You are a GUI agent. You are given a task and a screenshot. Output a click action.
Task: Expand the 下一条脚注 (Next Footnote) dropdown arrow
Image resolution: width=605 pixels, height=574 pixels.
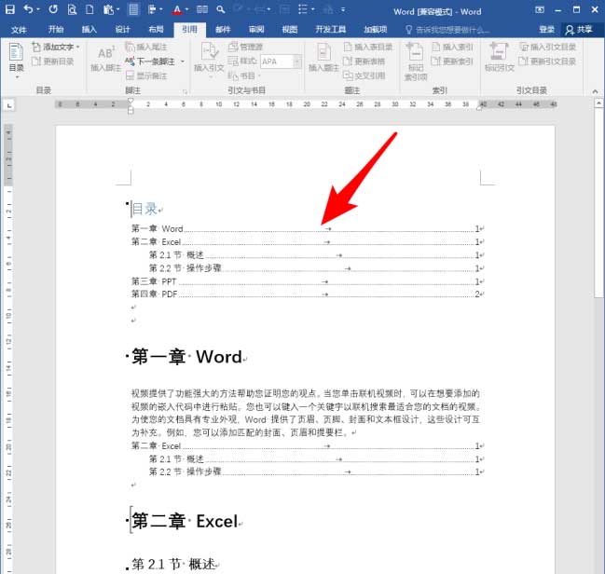[x=180, y=61]
